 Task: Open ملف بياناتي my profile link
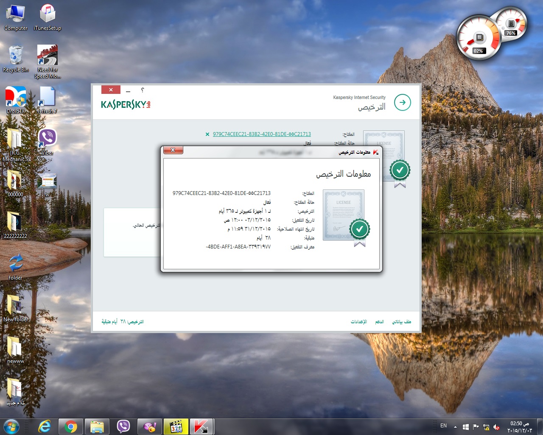point(401,322)
